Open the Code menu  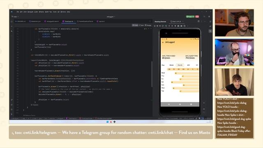pos(36,12)
